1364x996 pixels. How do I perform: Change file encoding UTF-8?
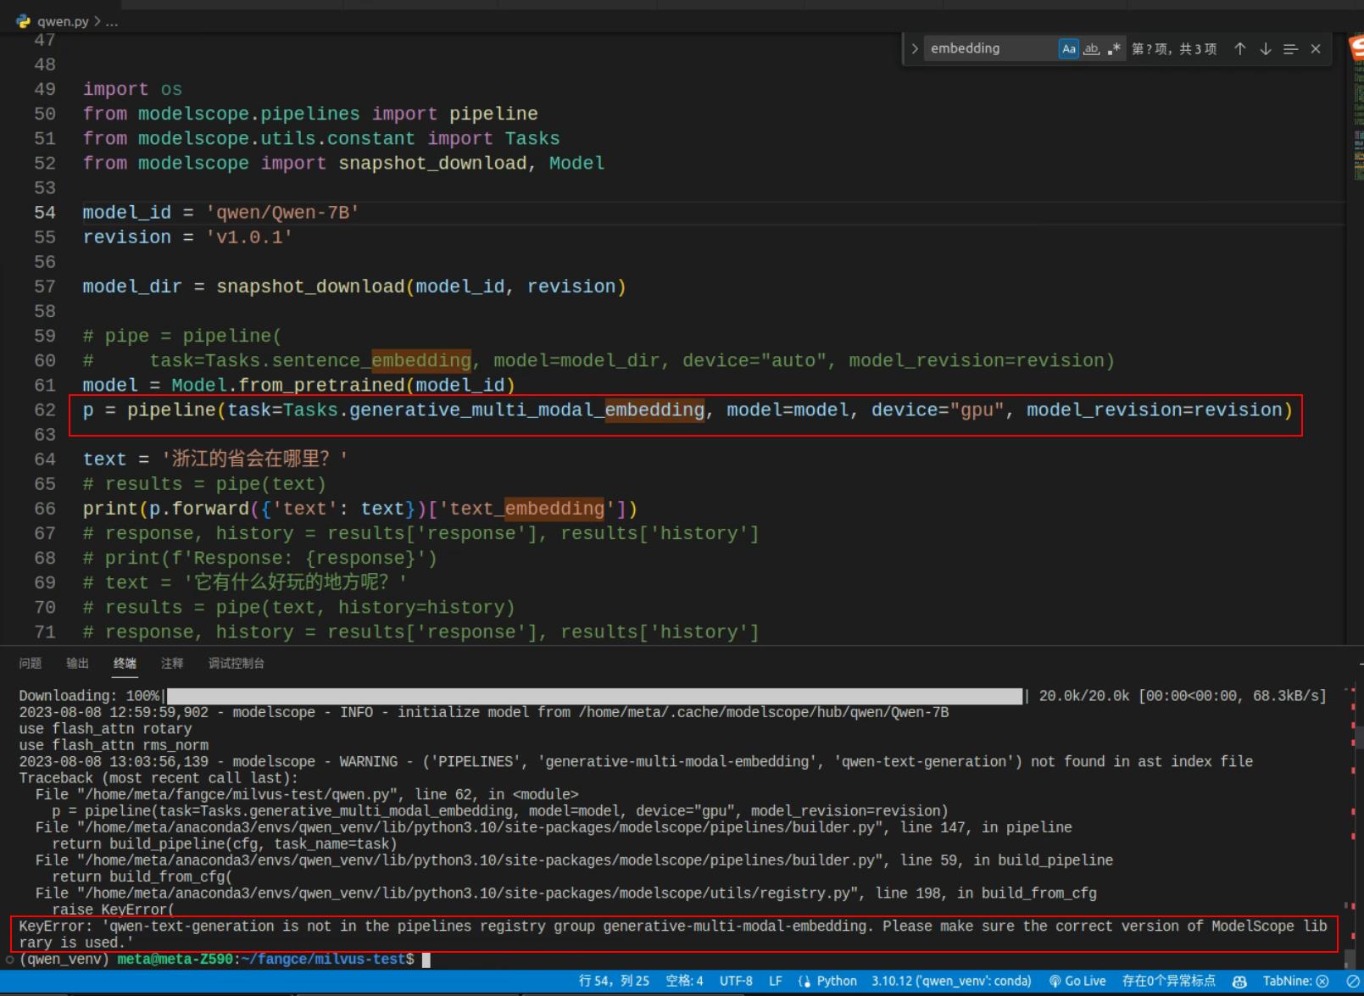click(x=736, y=981)
